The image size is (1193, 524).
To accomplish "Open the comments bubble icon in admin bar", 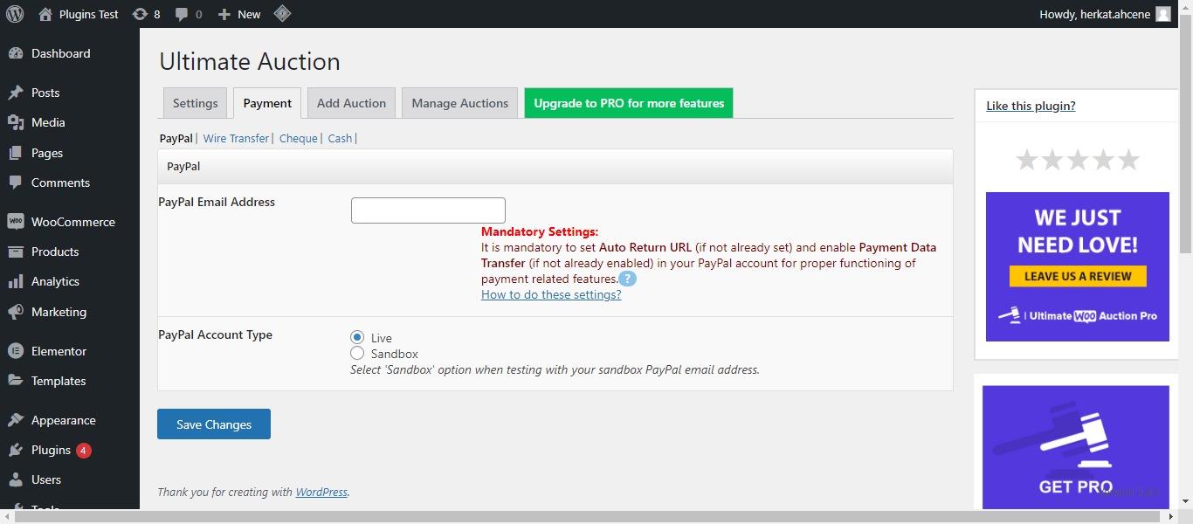I will point(182,14).
